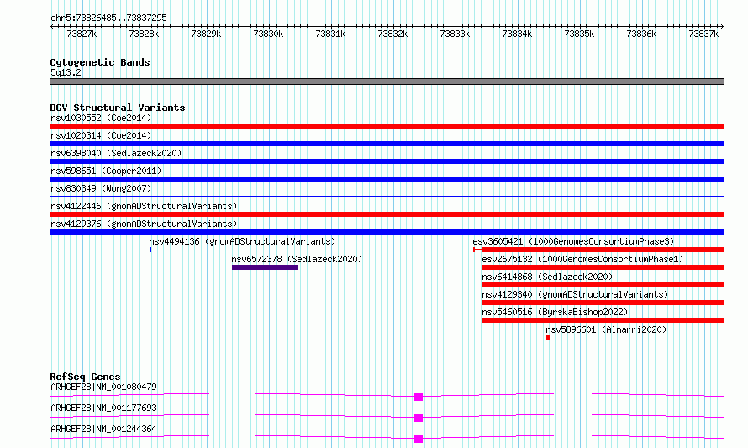Click the ARHGEF28 NM_001244364 exon box
Image resolution: width=748 pixels, height=448 pixels.
point(419,439)
